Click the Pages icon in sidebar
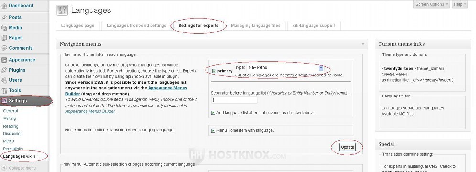 [x=4, y=38]
